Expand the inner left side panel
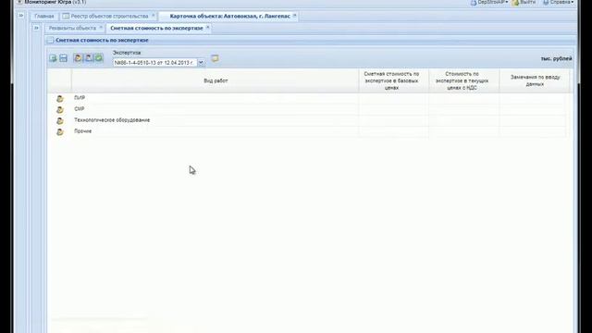Screen dimensions: 592x333 [36, 28]
